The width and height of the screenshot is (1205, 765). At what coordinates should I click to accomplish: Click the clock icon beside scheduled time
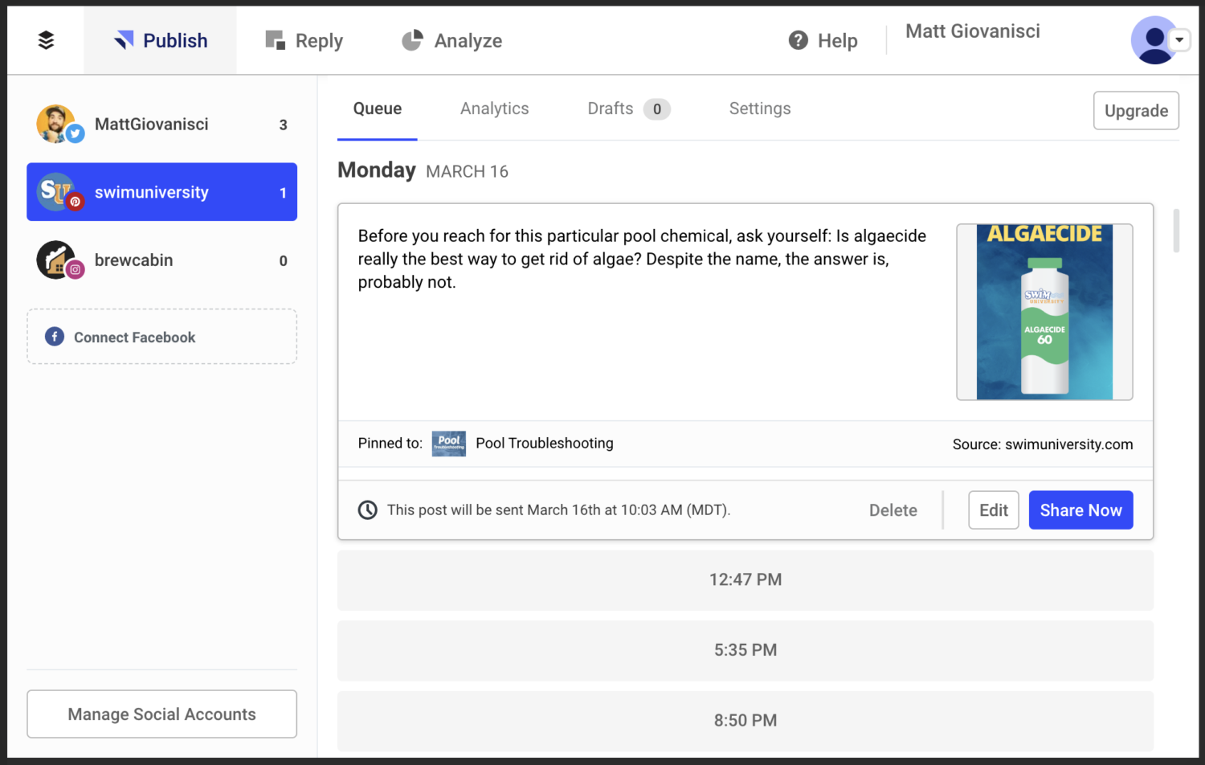367,510
